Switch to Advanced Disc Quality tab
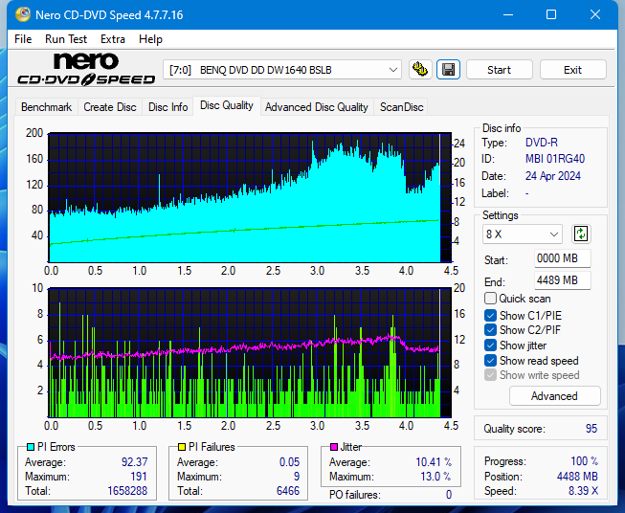The height and width of the screenshot is (513, 625). 317,107
